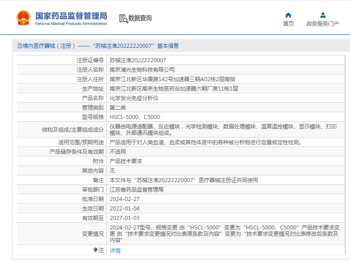The image size is (350, 261).
Task: Select the registrant name 南京浦光生物科技有限公司
Action: (x=142, y=70)
